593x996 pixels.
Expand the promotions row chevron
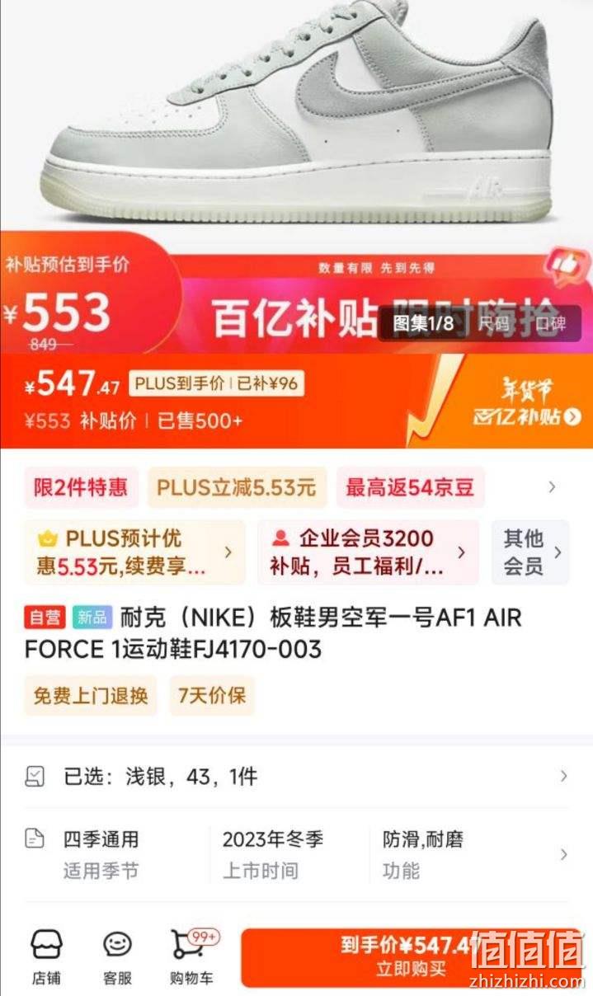(552, 487)
